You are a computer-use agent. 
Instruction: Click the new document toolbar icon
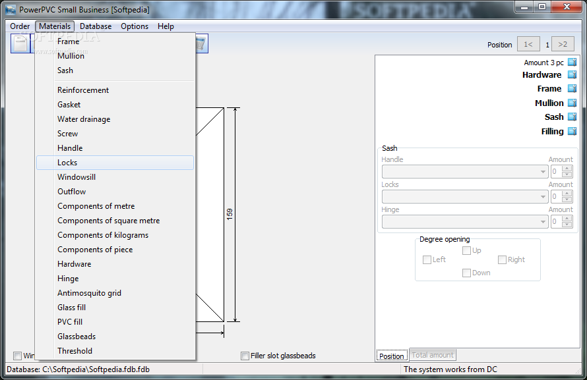coord(20,43)
